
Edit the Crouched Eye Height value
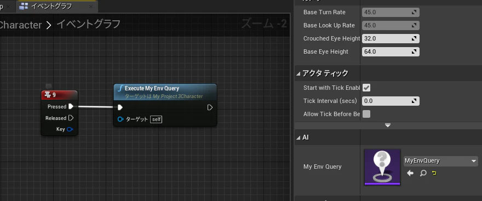(x=391, y=39)
